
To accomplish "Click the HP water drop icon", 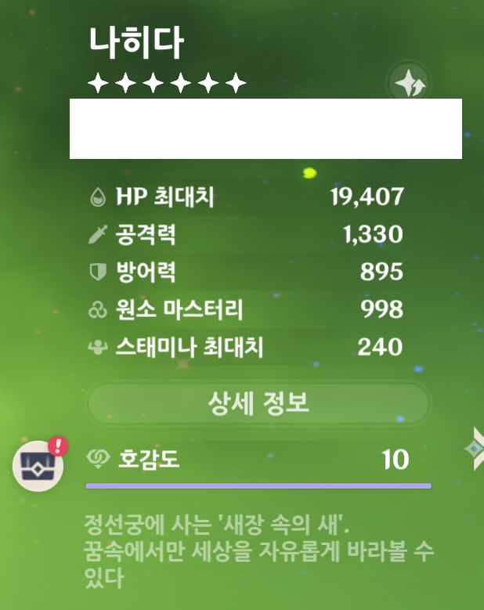I will tap(98, 197).
